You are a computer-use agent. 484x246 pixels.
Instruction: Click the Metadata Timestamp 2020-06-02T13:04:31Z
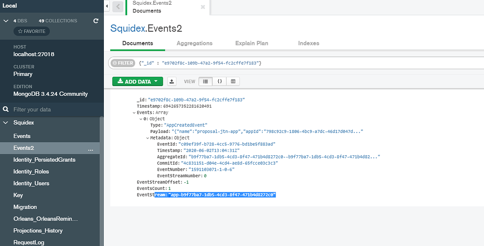click(x=210, y=151)
